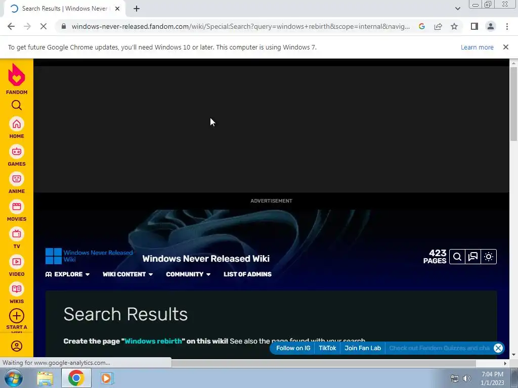Dismiss the Chrome update notification bar

(506, 47)
